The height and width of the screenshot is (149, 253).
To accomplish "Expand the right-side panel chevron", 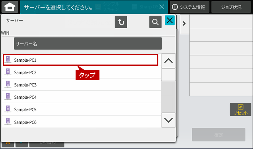I will pos(184,24).
